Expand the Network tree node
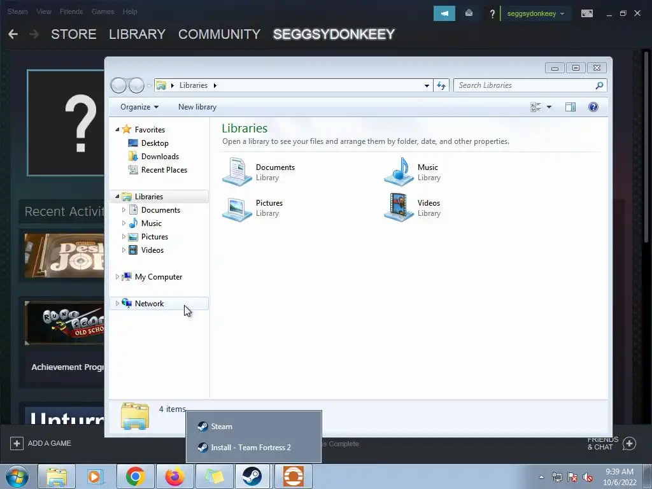Viewport: 652px width, 489px height. coord(117,304)
